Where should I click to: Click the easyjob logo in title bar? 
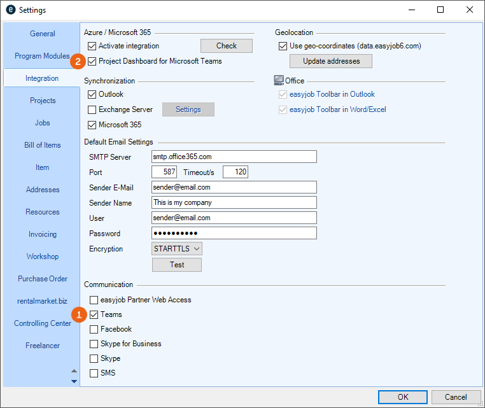(x=10, y=10)
